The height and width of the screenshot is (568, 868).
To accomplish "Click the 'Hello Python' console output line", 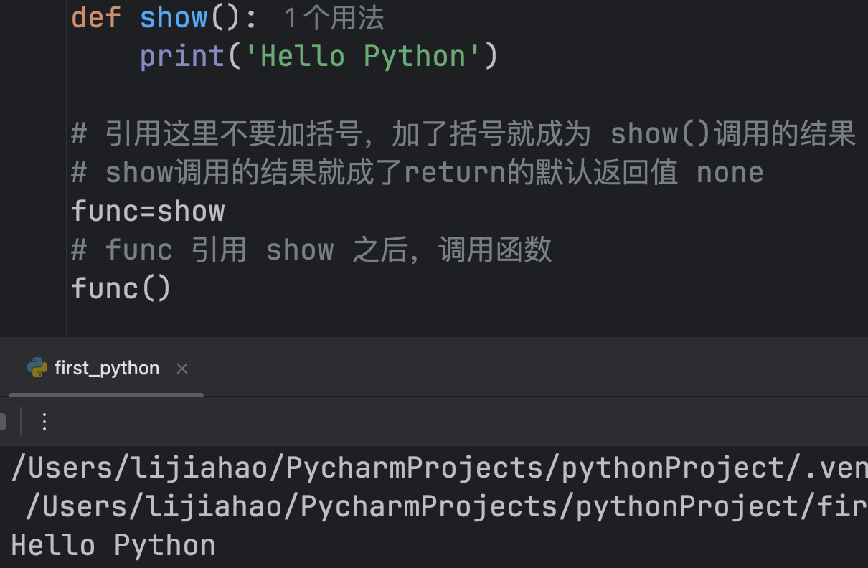I will pos(113,546).
